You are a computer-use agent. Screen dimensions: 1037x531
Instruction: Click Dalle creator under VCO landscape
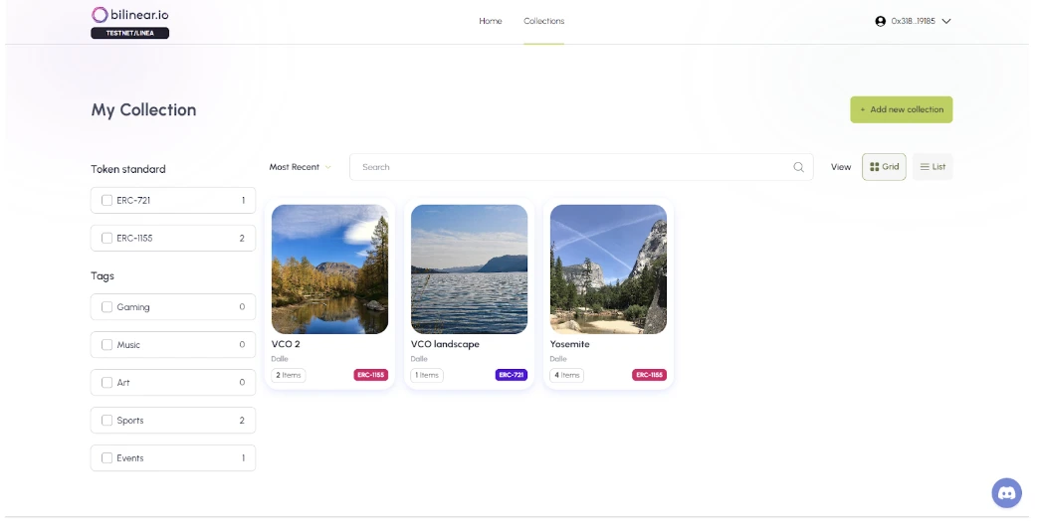coord(419,359)
